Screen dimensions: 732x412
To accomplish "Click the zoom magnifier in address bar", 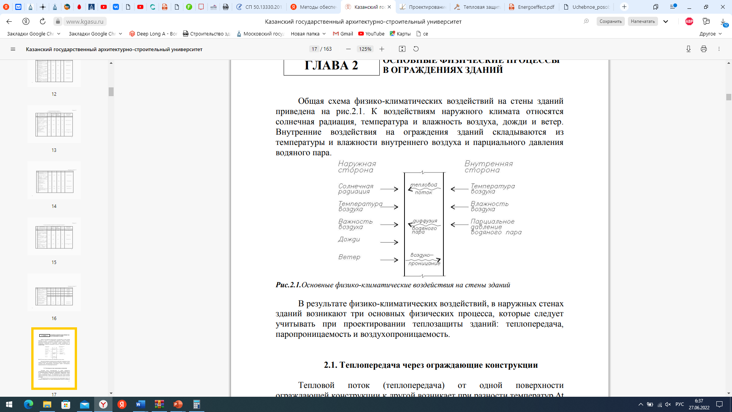I will pos(586,21).
